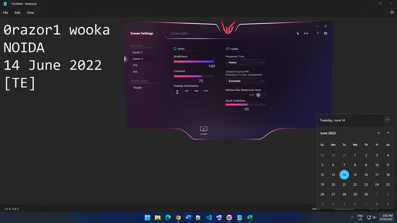Open the Response Time dropdown
This screenshot has width=397, height=223.
pos(246,63)
